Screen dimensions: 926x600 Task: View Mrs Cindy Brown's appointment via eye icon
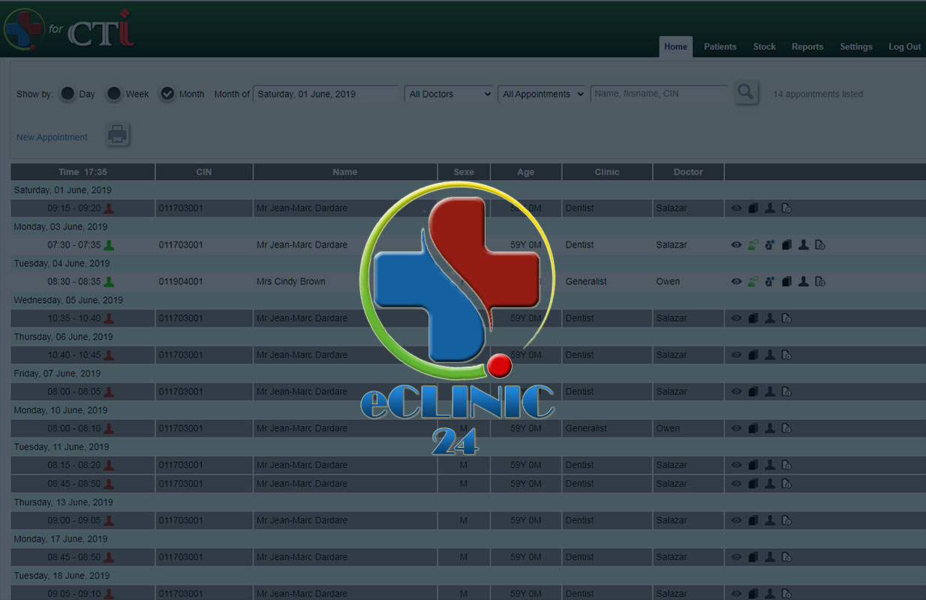point(736,282)
